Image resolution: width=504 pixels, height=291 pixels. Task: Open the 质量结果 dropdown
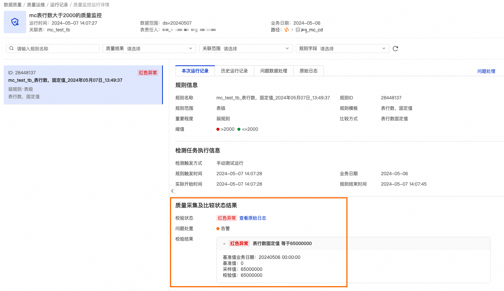(149, 49)
